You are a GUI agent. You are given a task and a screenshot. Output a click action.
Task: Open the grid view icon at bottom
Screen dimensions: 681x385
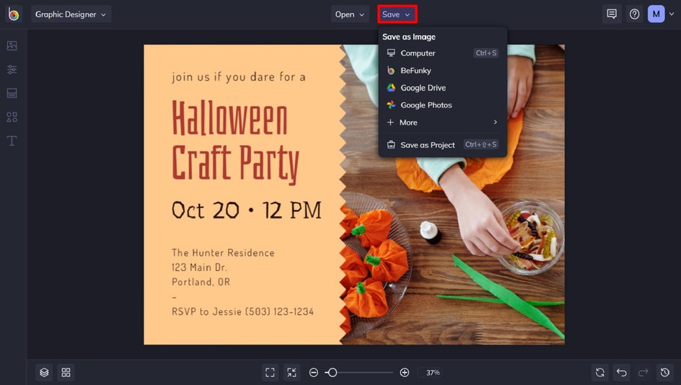tap(66, 373)
